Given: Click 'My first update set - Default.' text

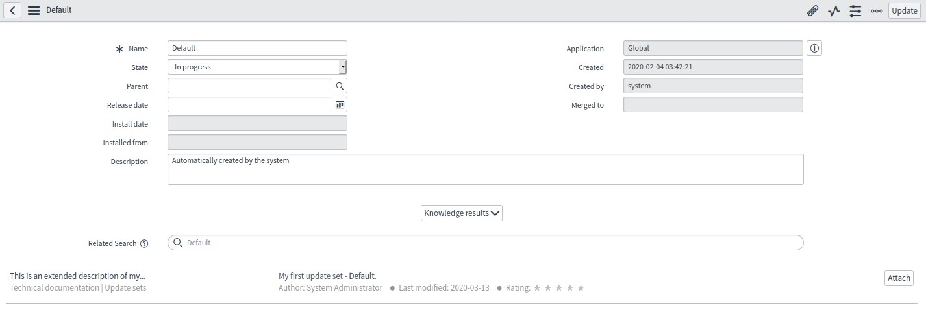Looking at the screenshot, I should click(x=327, y=276).
